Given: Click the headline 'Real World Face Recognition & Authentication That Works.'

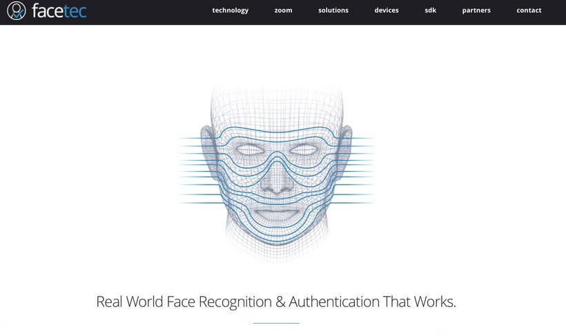Looking at the screenshot, I should tap(276, 302).
